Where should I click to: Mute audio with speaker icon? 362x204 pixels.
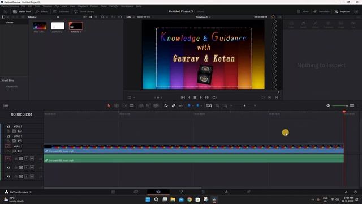click(328, 106)
